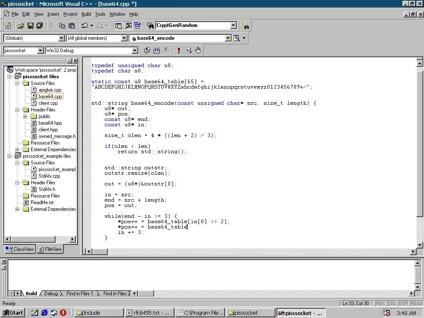
Task: Switch to the Debug output tab
Action: click(x=51, y=294)
